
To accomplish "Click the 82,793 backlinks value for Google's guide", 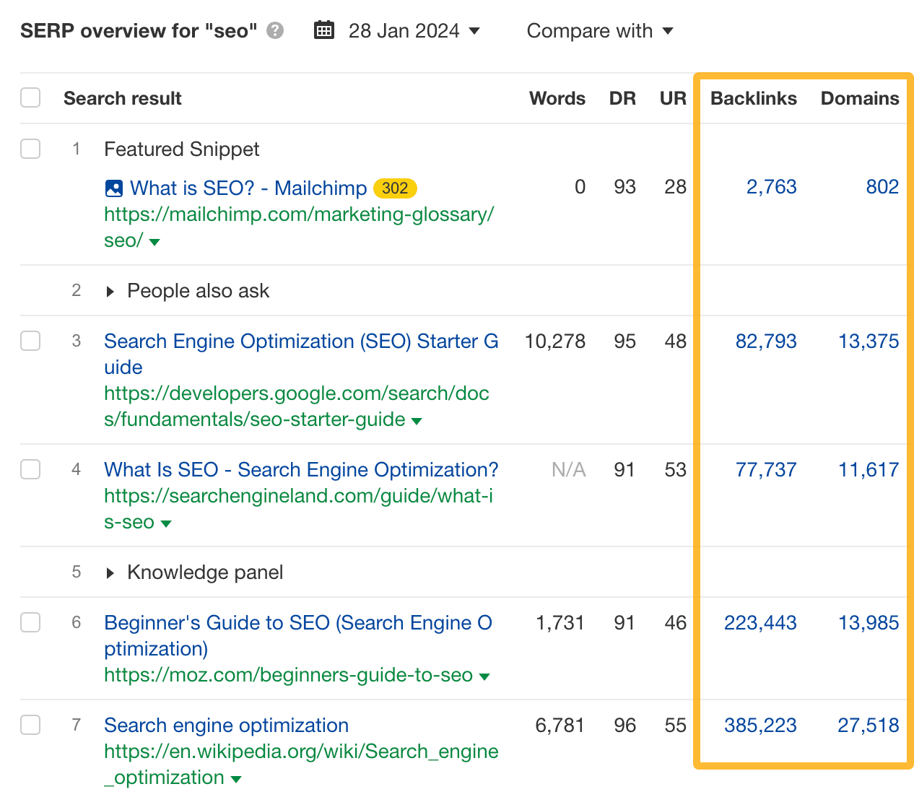I will [x=766, y=341].
